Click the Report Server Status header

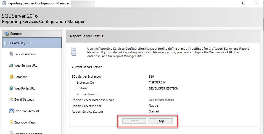[86, 36]
